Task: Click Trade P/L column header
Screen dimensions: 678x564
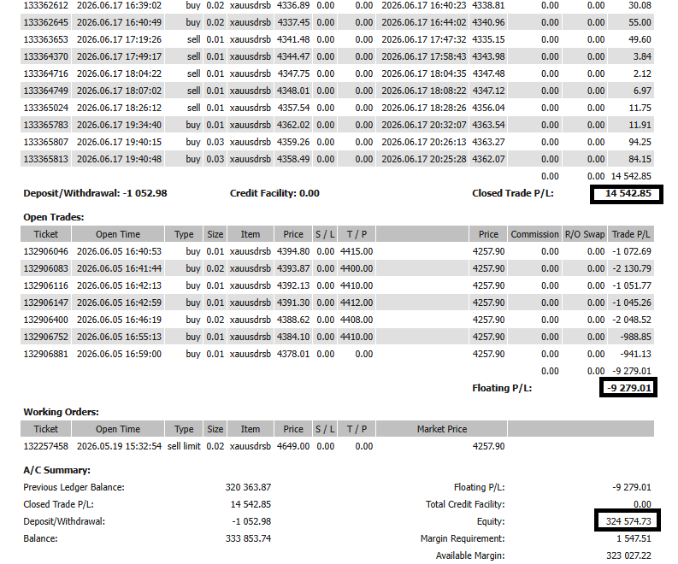Action: coord(631,234)
